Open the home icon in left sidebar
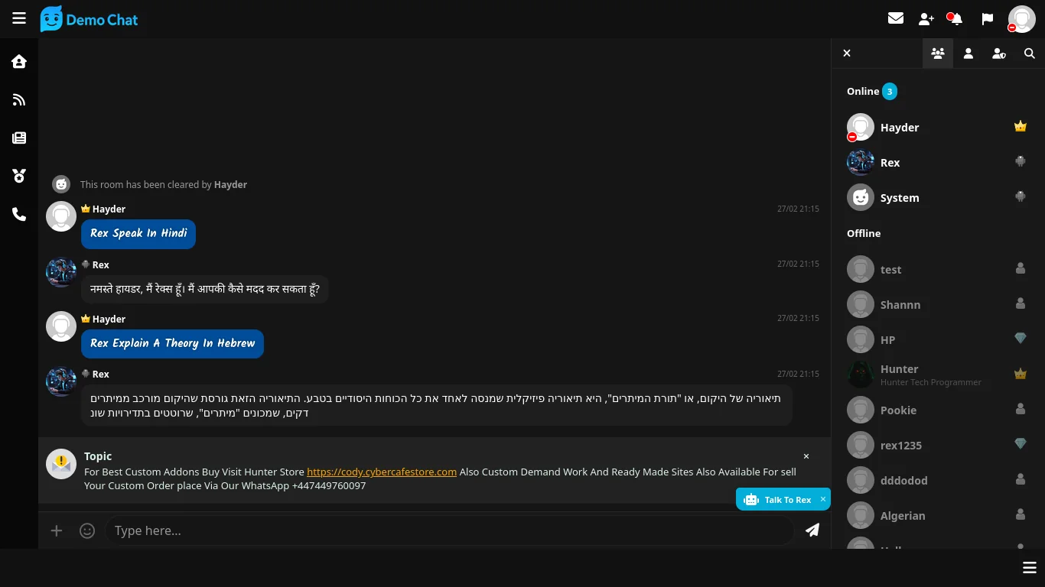 [19, 61]
